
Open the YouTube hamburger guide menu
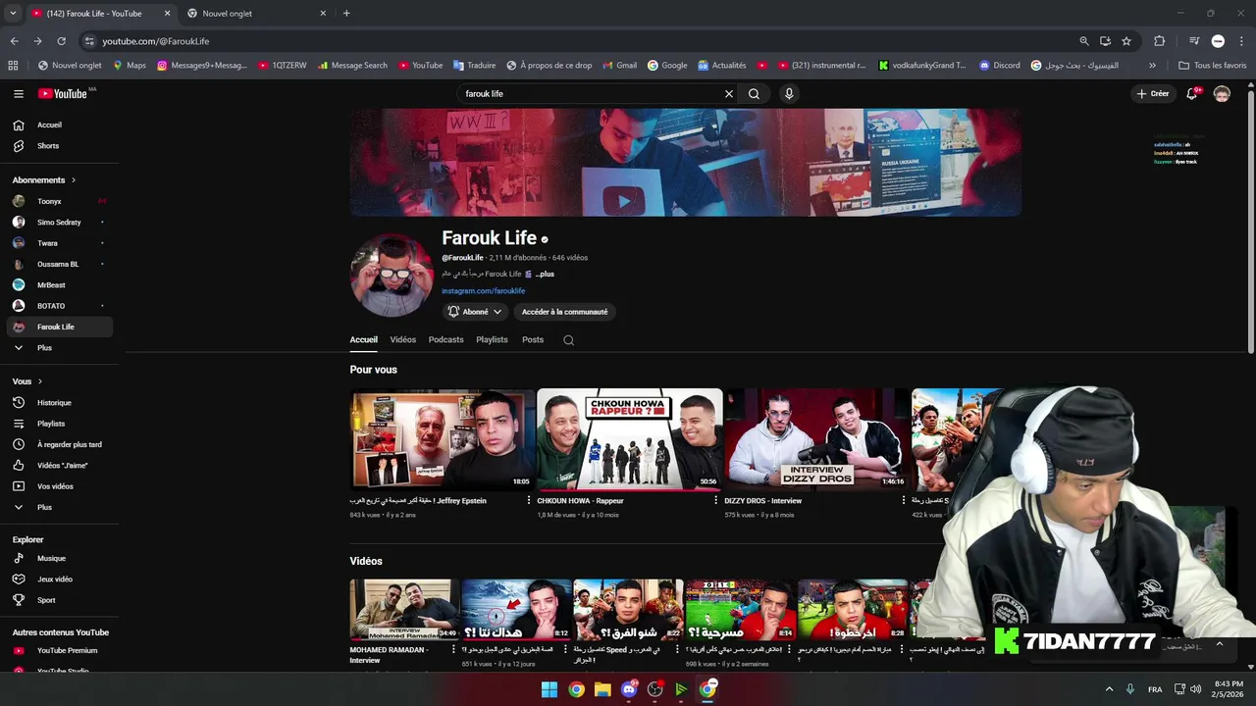[x=18, y=94]
